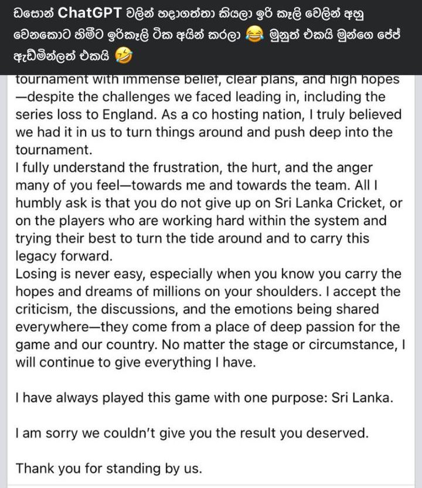Click the standalone word "tournament." ending the first paragraph
Screen dimensions: 422x488
(49, 150)
